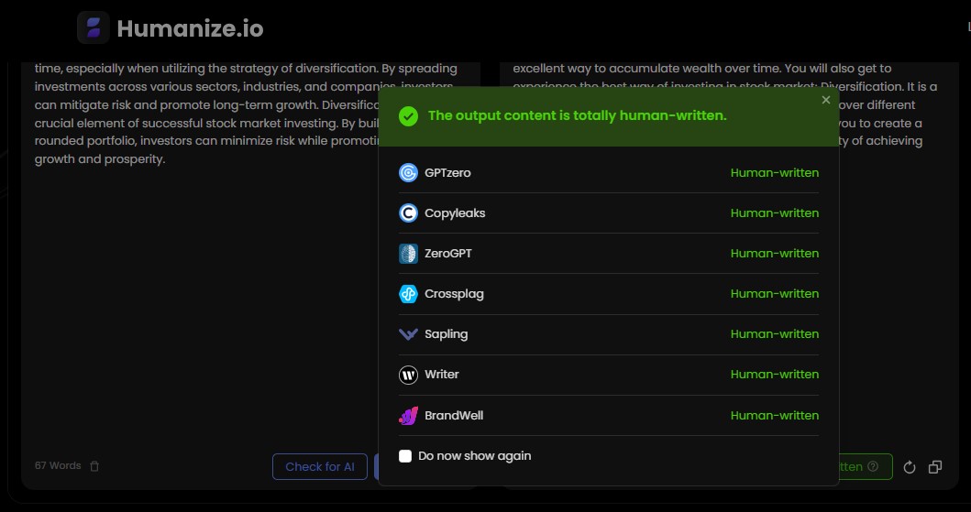Close the detection results popup
The width and height of the screenshot is (971, 512).
coord(825,100)
